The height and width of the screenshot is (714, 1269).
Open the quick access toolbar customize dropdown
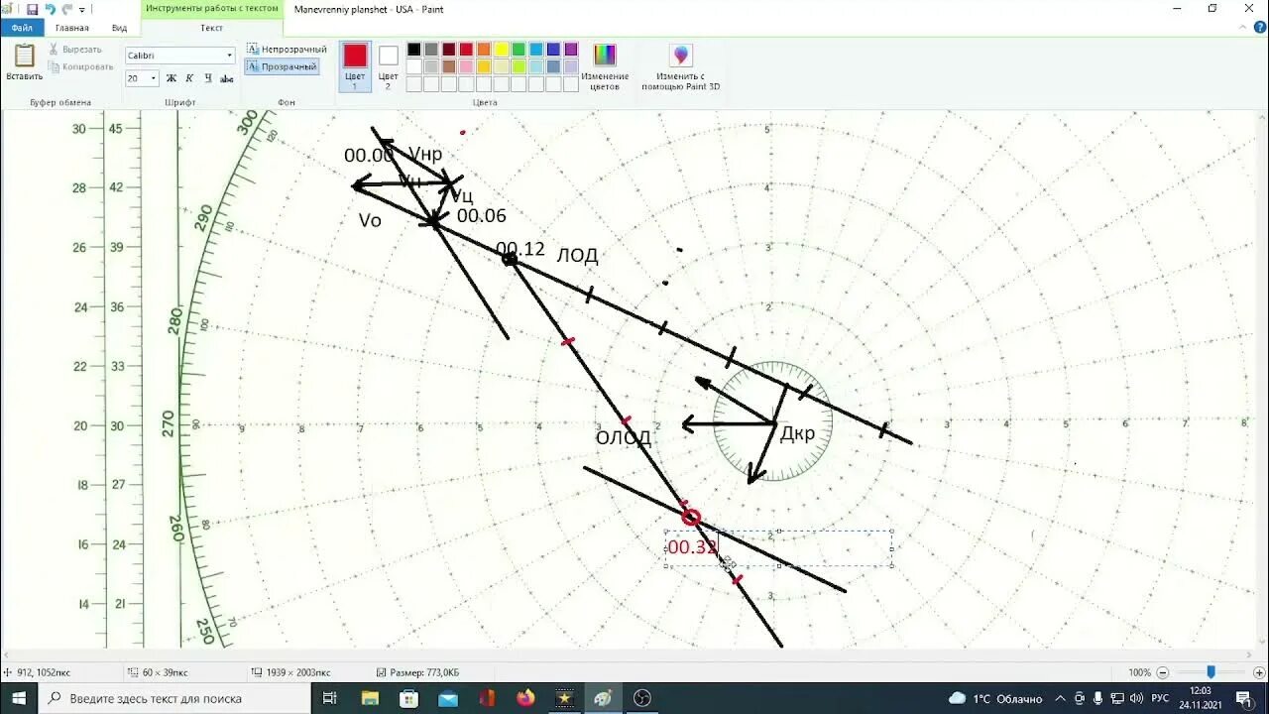pos(82,10)
